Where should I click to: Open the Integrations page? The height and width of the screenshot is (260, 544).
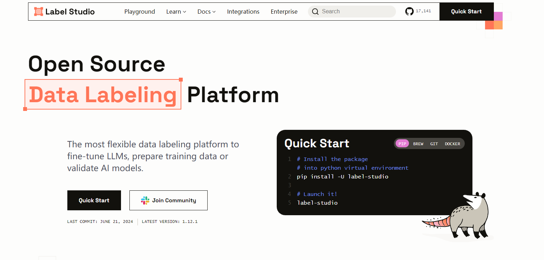coord(243,12)
